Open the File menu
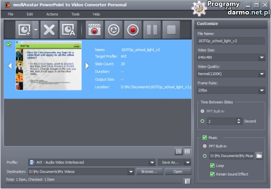 [11, 14]
